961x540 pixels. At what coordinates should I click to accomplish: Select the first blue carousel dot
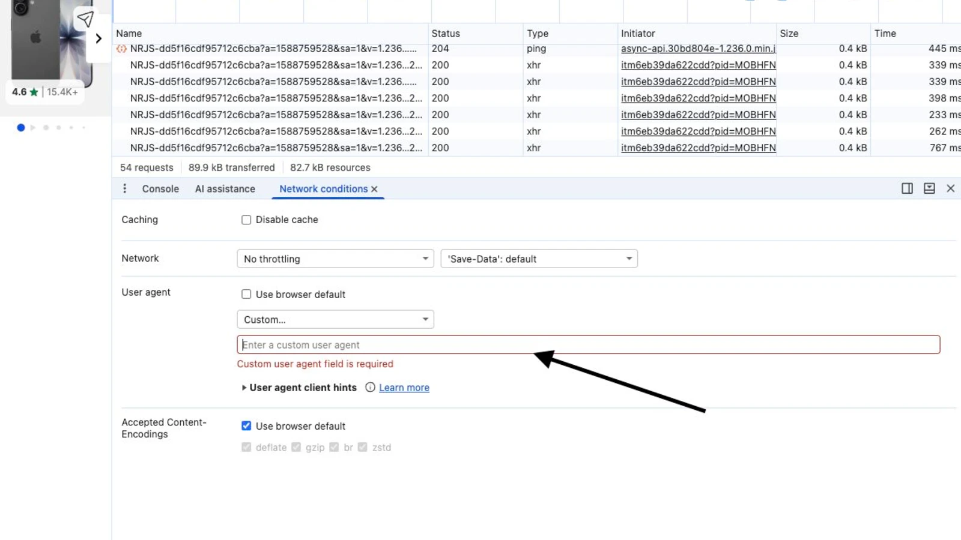pos(21,127)
